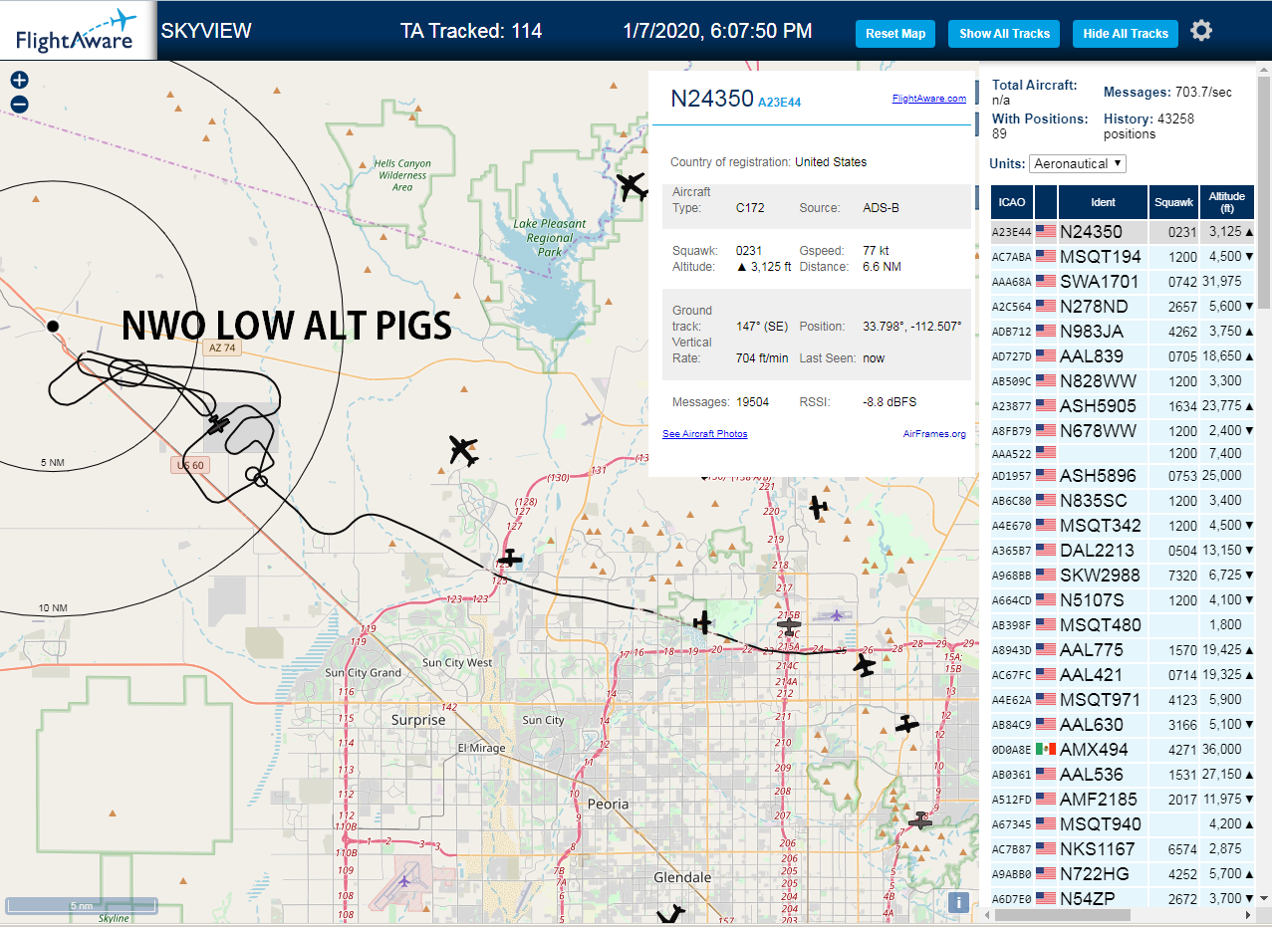
Task: Select the NKS1167 table row
Action: (1124, 848)
